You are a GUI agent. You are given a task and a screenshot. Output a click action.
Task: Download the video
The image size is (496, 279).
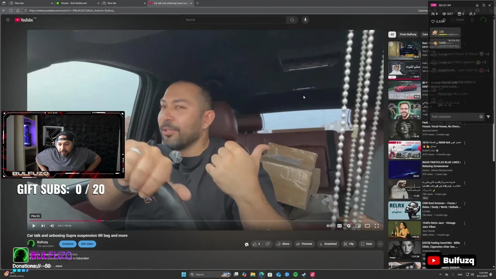click(x=328, y=244)
